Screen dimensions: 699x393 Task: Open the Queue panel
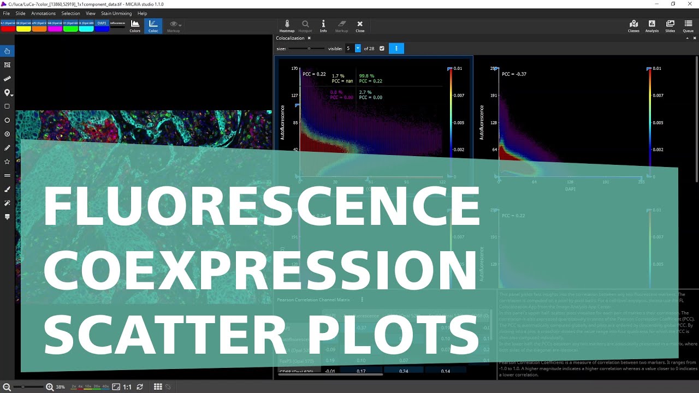tap(688, 26)
